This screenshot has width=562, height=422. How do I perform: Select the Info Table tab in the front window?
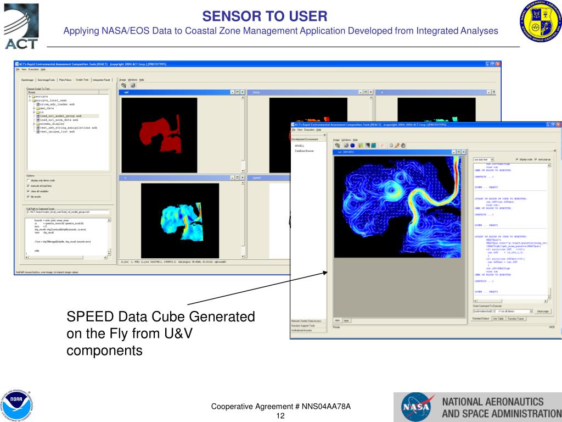(498, 318)
